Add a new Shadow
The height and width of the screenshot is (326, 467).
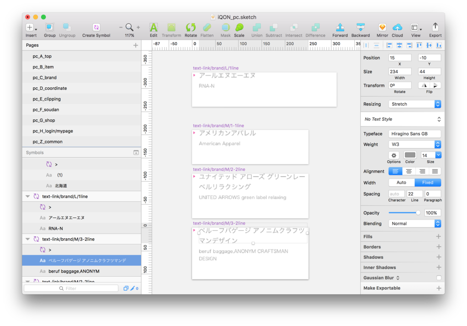(x=438, y=257)
